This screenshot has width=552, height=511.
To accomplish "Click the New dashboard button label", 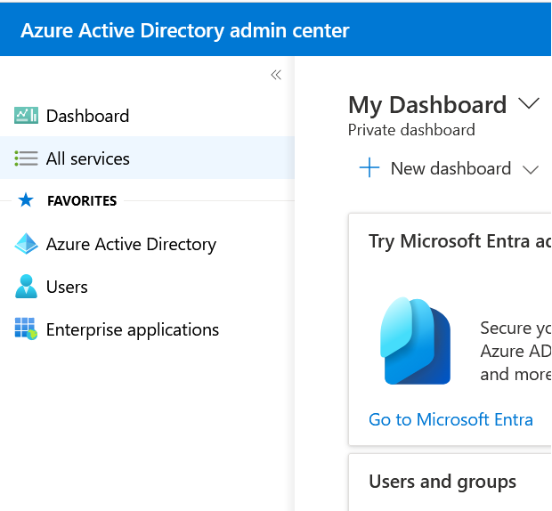I will click(x=451, y=168).
